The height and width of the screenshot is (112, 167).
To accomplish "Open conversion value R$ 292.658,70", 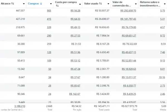I will [128, 11].
